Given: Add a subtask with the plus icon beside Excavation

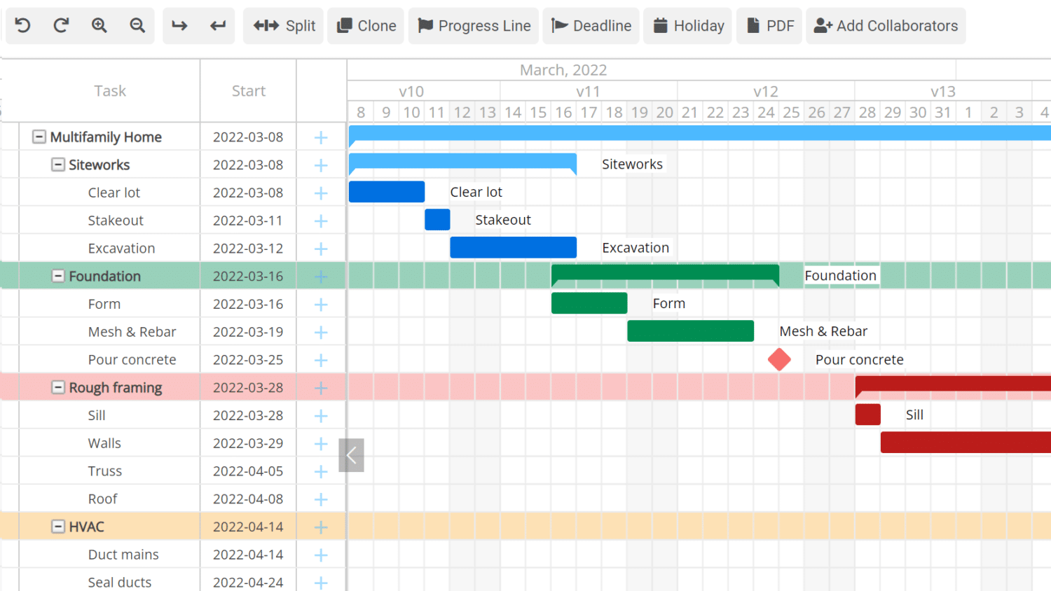Looking at the screenshot, I should point(321,249).
